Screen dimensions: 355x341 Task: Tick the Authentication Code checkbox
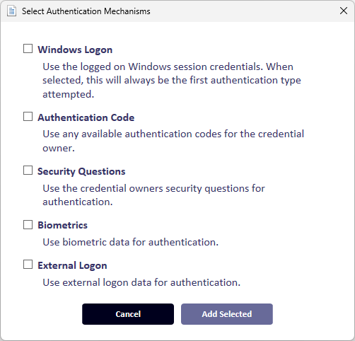tap(28, 117)
